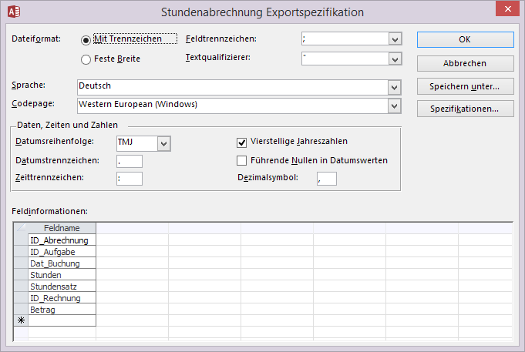
Task: Open Spezifikationen dialog button
Action: 463,109
